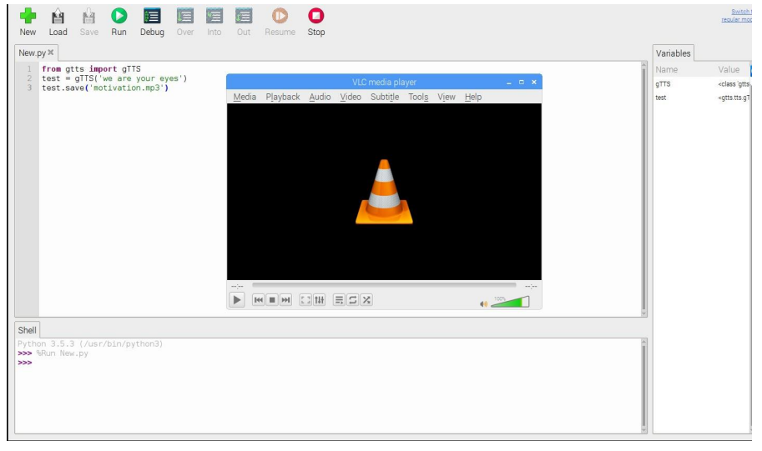Click the VLC seek progress bar
Image resolution: width=762 pixels, height=451 pixels.
coord(384,285)
